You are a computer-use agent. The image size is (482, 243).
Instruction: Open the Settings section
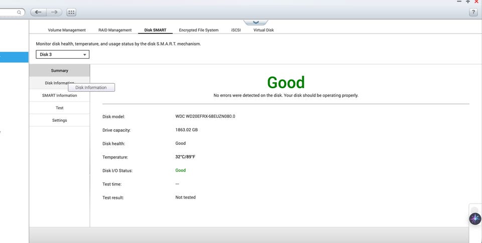(x=60, y=120)
